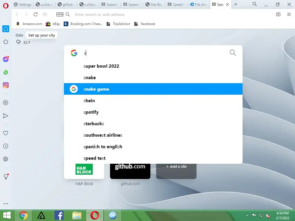Click the muted volume tray icon
The image size is (295, 221).
coord(268,216)
